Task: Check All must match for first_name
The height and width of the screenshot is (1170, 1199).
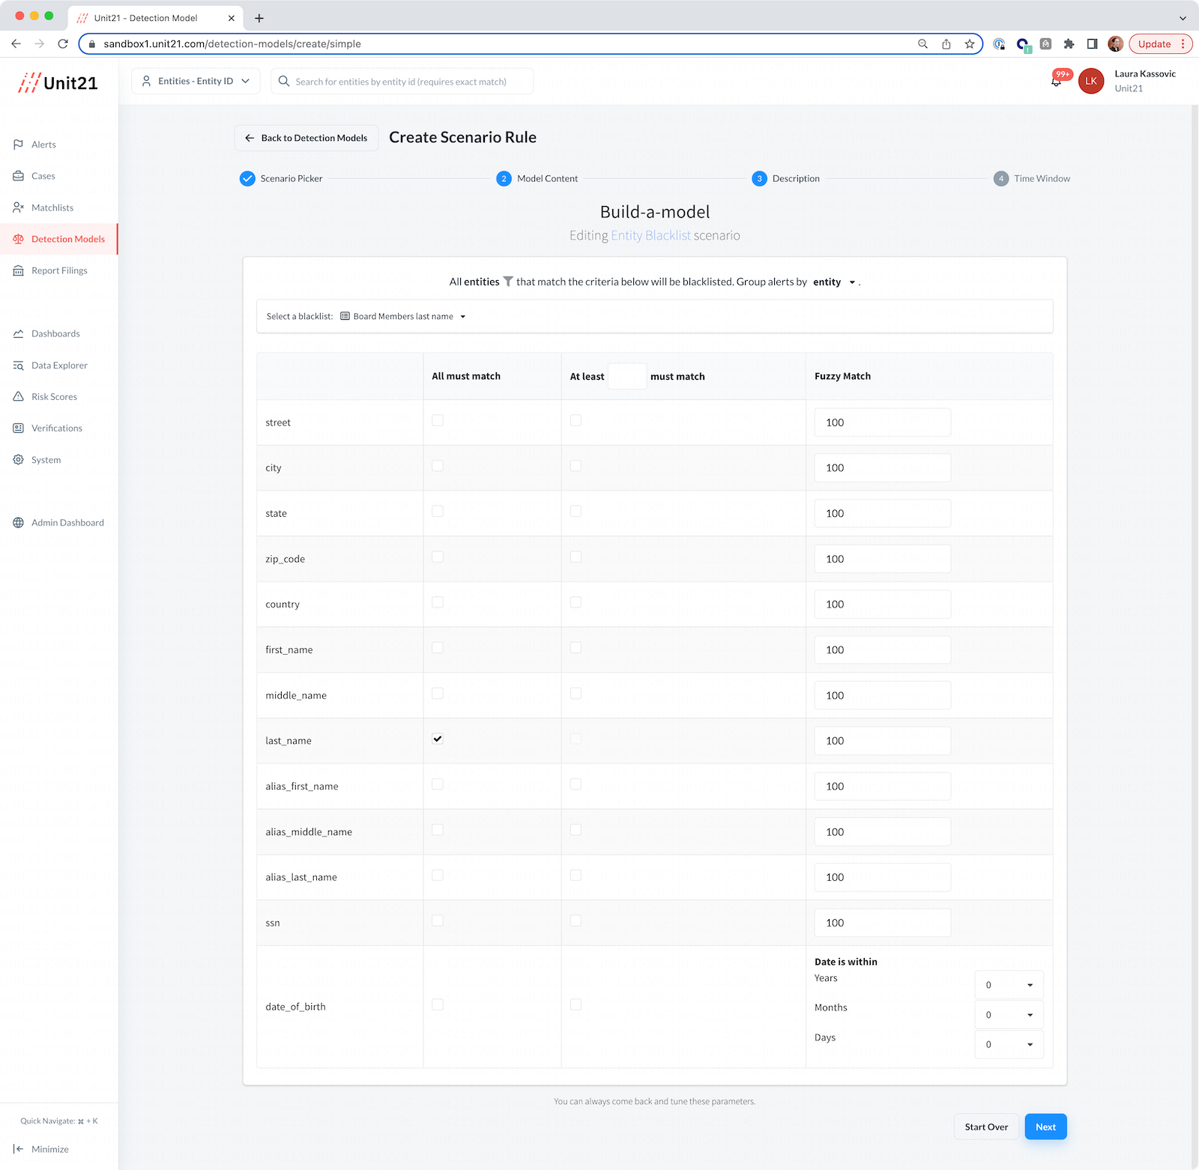Action: tap(438, 648)
